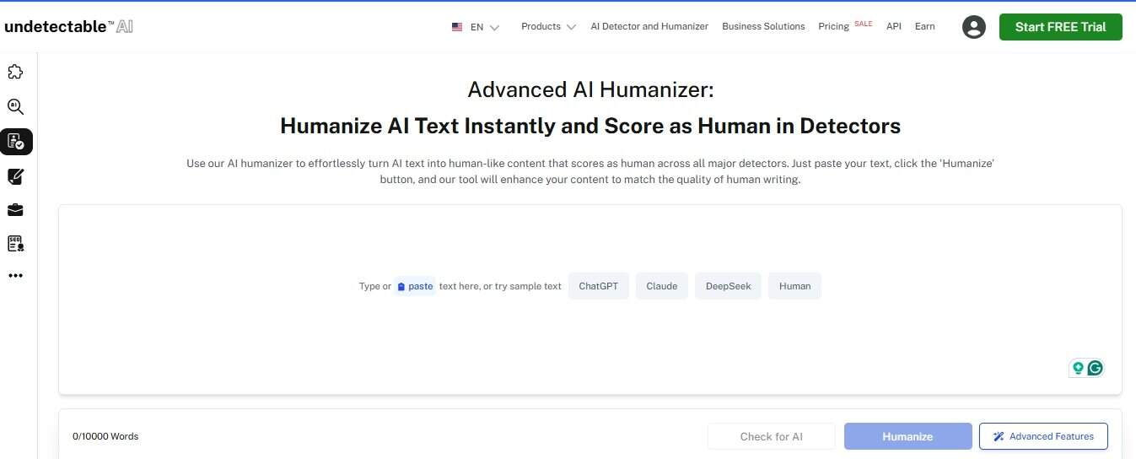This screenshot has height=459, width=1136.
Task: Open AI Detector and Humanizer page
Action: point(649,27)
